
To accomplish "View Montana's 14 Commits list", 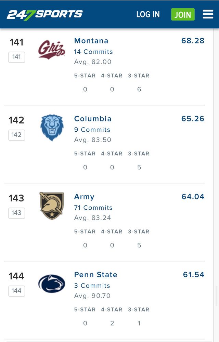I will [93, 52].
